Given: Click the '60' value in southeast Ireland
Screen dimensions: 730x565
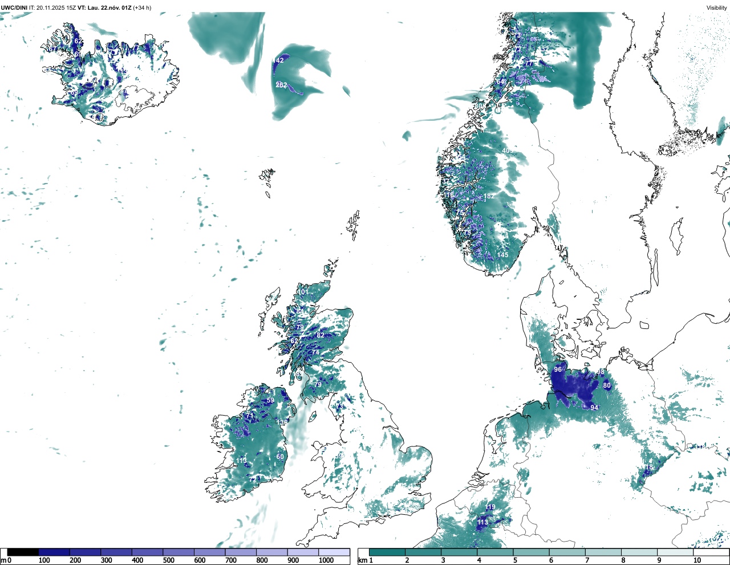Looking at the screenshot, I should pos(280,457).
